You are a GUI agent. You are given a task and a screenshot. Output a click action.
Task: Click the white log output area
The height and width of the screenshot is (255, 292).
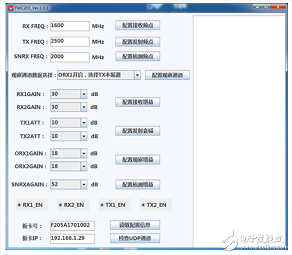tap(239, 131)
